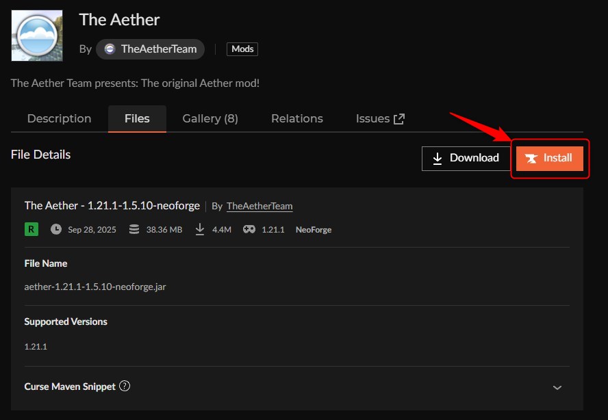Click the clock icon beside Sep 28, 2025

pos(56,229)
